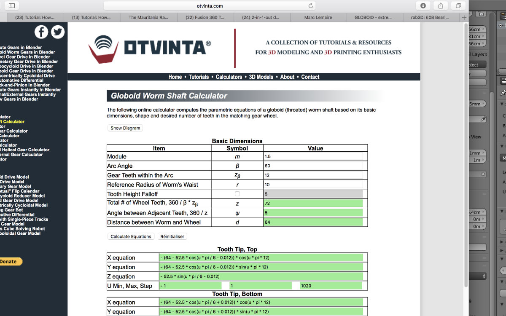Open the Safari share menu
Screen dimensions: 506x316
tap(440, 6)
